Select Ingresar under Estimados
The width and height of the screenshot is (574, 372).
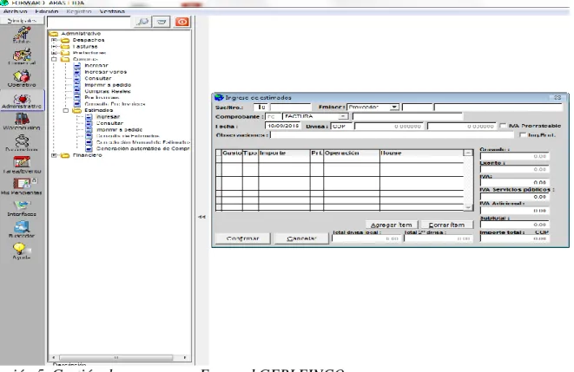108,116
